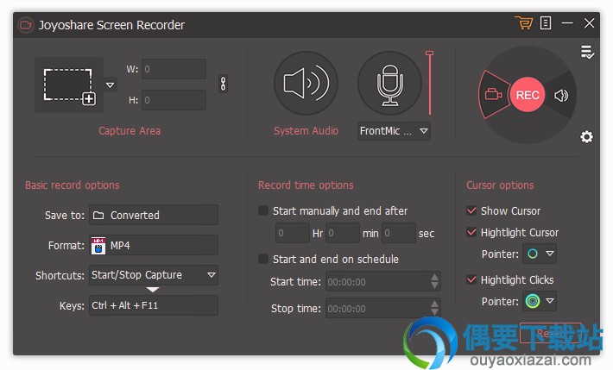Minimize the Joyoshare Screen Recorder window
This screenshot has width=613, height=370.
pyautogui.click(x=567, y=23)
